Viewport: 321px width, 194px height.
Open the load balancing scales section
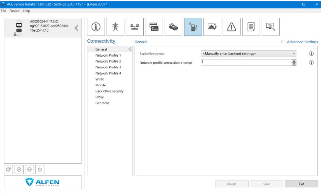135,27
